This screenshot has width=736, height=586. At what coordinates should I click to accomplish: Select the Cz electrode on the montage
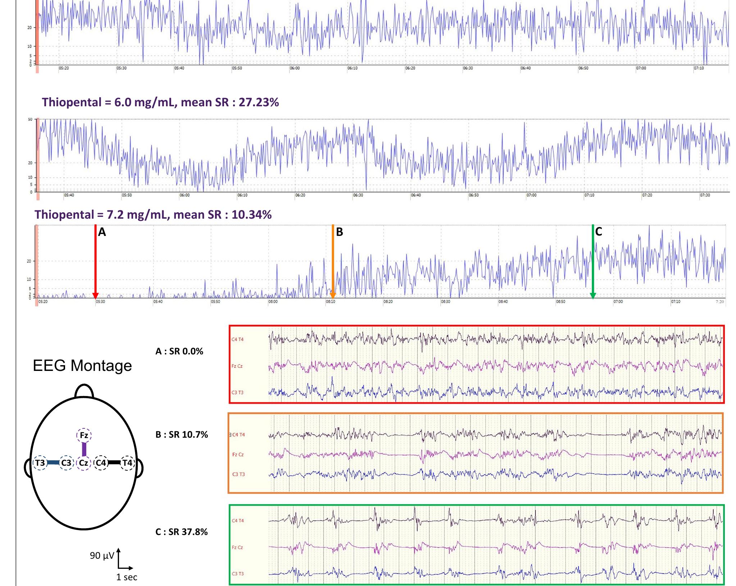click(x=84, y=463)
